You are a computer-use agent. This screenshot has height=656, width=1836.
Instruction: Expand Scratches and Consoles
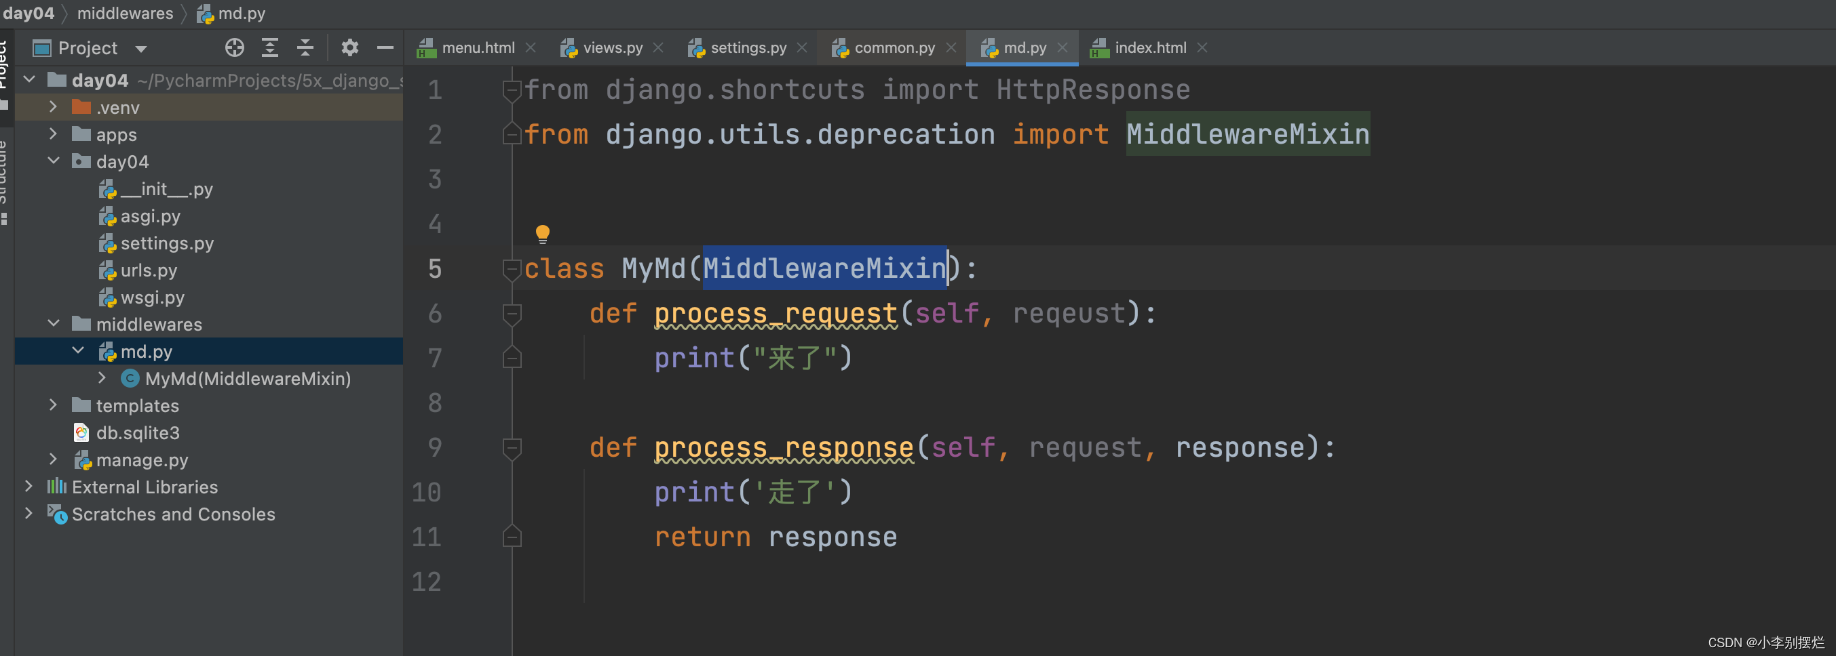click(x=29, y=513)
